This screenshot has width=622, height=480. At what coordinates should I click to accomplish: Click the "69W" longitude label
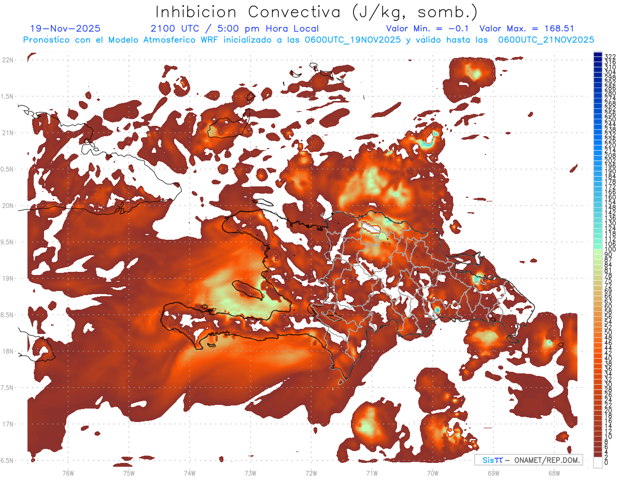tap(493, 473)
